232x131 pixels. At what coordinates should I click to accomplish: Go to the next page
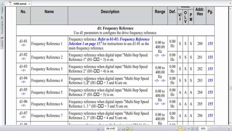point(119,129)
